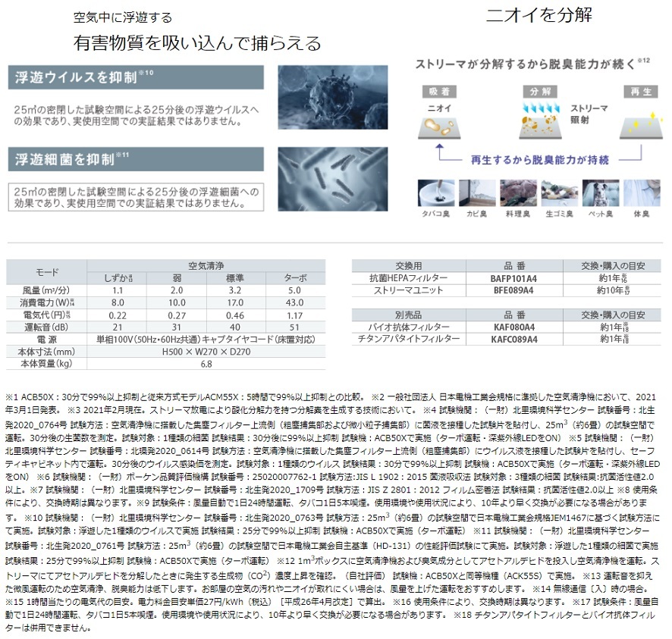Select the 有害物質を吸い込んで捕らえる headline
Image resolution: width=672 pixels, height=639 pixels.
click(x=197, y=43)
